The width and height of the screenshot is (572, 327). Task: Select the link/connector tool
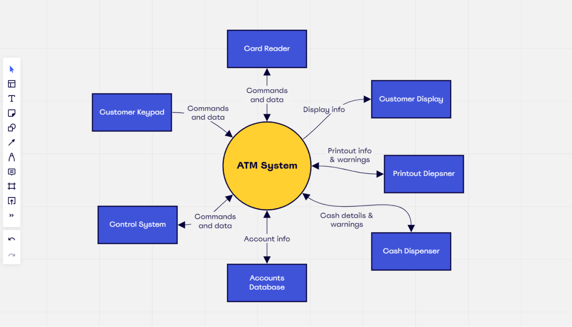11,142
